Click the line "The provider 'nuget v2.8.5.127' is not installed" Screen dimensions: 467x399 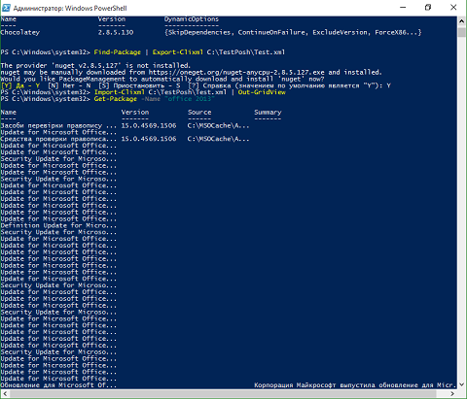point(95,66)
